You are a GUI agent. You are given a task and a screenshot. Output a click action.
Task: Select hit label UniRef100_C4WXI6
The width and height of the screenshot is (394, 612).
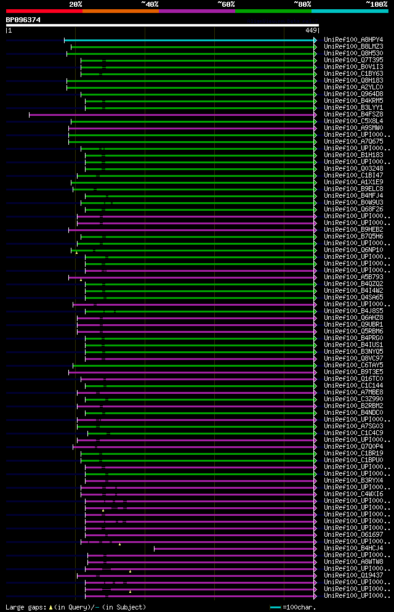tap(353, 494)
